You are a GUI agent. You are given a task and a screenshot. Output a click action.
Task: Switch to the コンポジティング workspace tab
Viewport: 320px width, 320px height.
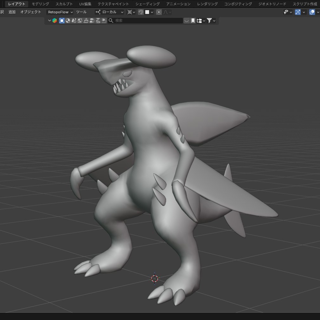238,4
